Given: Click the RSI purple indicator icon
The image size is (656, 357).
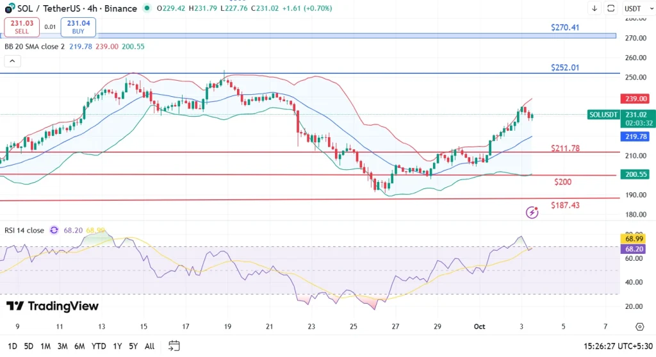Looking at the screenshot, I should [x=54, y=230].
